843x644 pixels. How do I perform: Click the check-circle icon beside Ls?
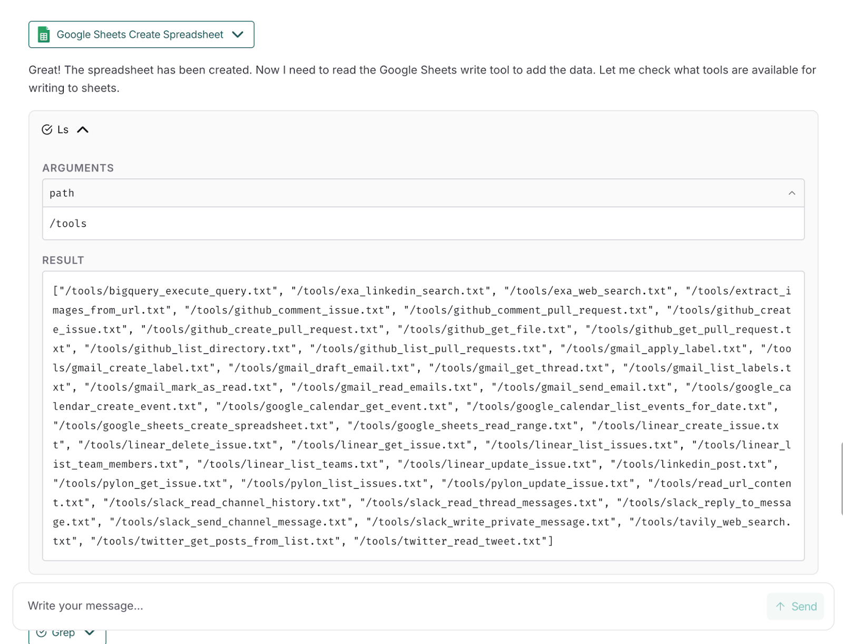(47, 130)
